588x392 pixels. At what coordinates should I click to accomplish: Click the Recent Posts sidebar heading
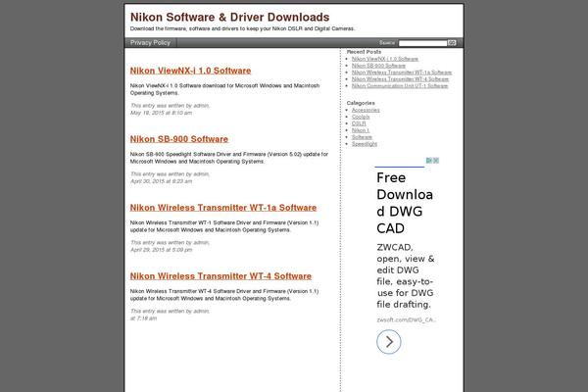[x=364, y=52]
